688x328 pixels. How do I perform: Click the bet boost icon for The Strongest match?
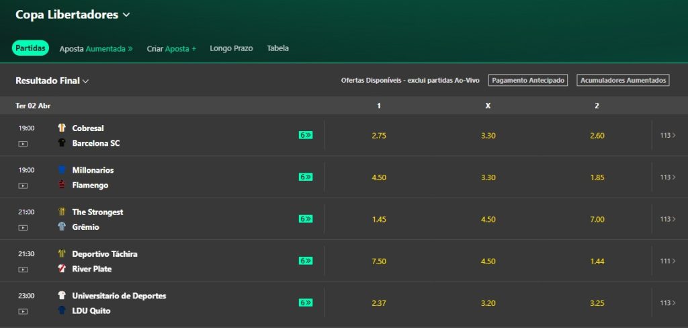(x=306, y=219)
